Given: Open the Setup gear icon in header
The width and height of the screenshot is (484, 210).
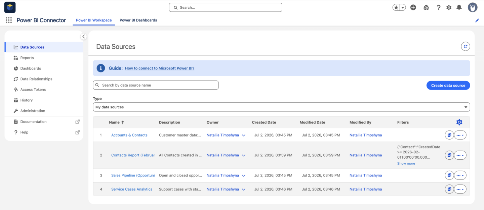Looking at the screenshot, I should tap(449, 7).
